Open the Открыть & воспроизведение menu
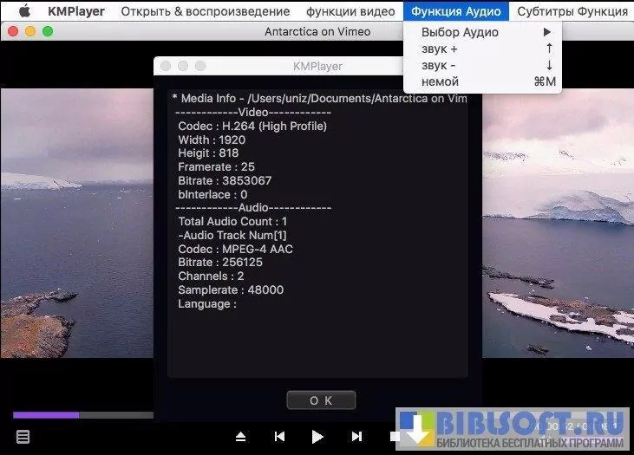Viewport: 634px width, 455px height. tap(205, 11)
